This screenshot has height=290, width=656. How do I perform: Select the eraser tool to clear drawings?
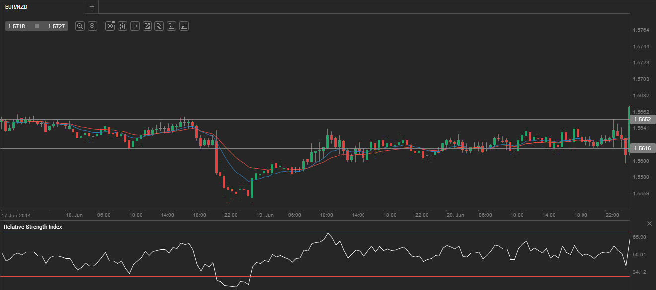point(184,26)
